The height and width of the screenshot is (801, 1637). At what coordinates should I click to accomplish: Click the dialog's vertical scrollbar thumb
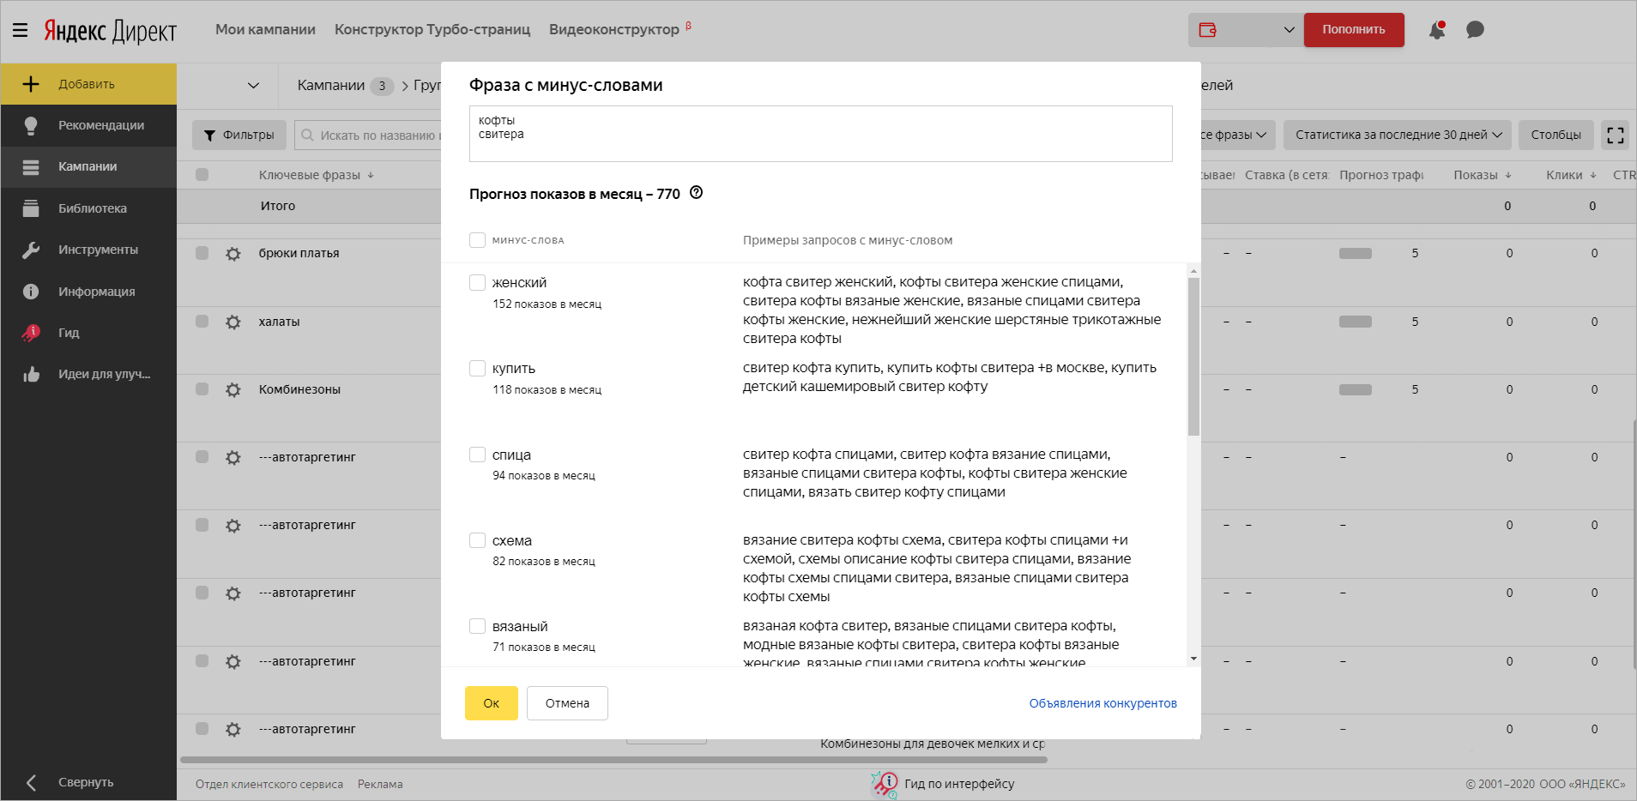tap(1193, 356)
